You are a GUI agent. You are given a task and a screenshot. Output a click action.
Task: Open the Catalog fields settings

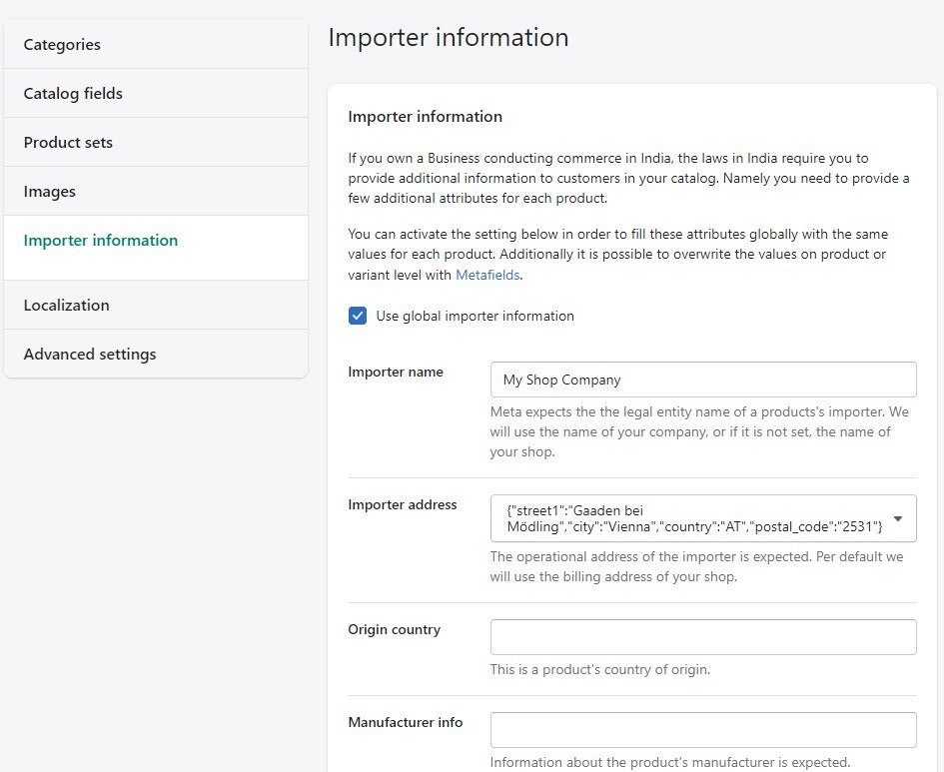pos(73,93)
